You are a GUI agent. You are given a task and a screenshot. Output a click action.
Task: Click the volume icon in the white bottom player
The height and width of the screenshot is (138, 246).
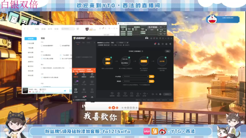click(125, 108)
